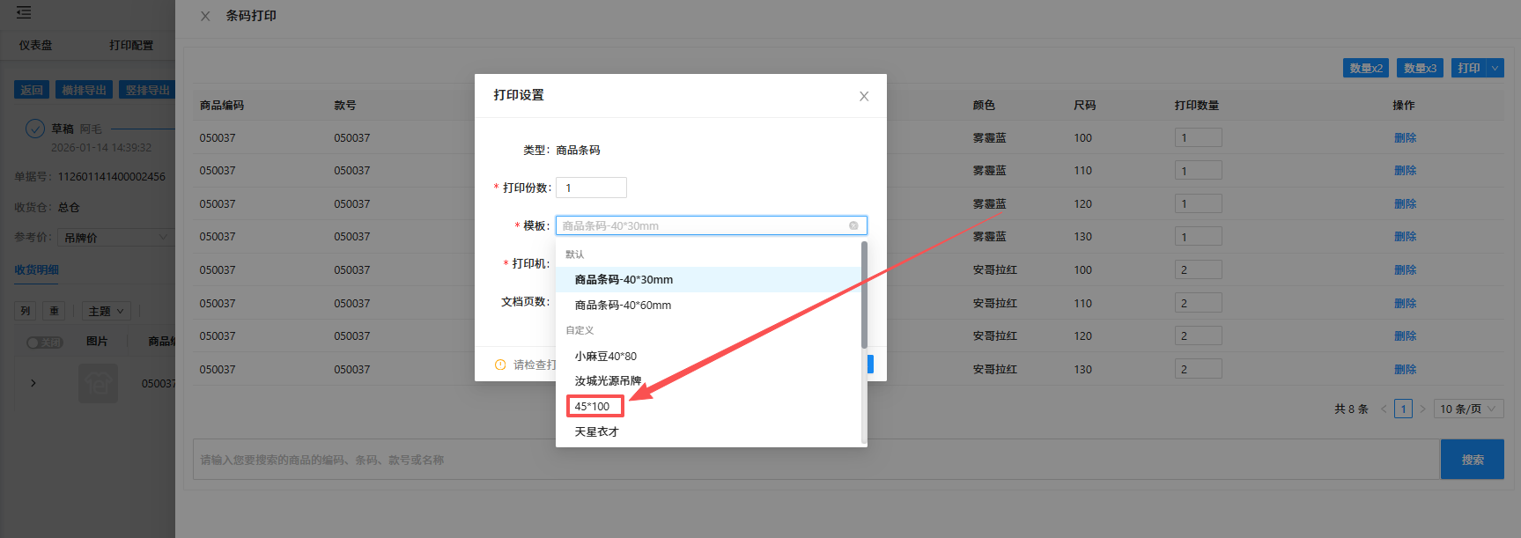Screen dimensions: 1521x538
Task: Open the 10 条/页 page size dropdown
Action: pyautogui.click(x=1467, y=409)
